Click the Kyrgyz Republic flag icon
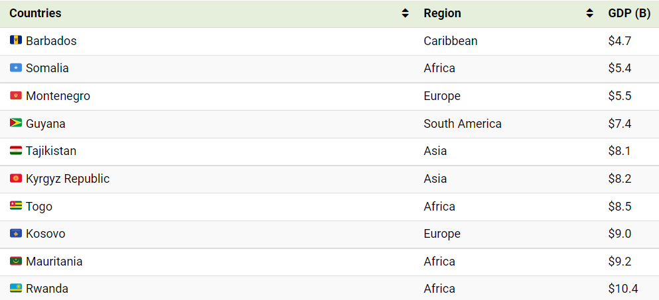Screen dimensions: 659x300 pyautogui.click(x=15, y=179)
